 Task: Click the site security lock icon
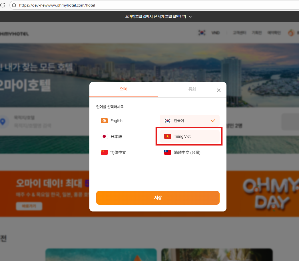point(14,5)
